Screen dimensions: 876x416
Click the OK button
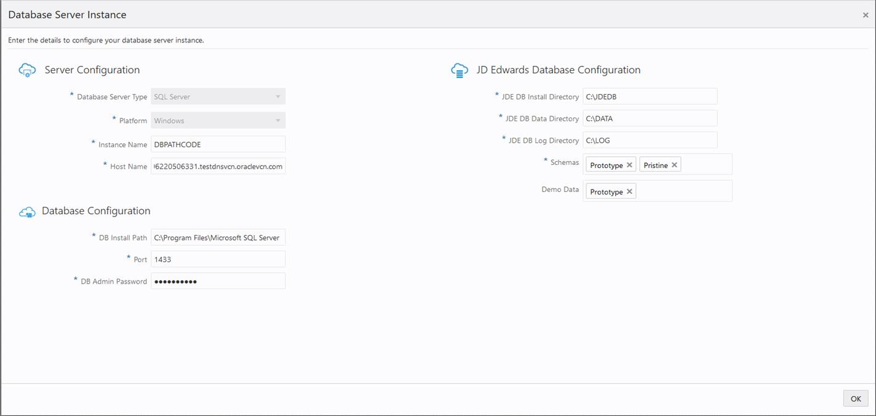click(855, 399)
